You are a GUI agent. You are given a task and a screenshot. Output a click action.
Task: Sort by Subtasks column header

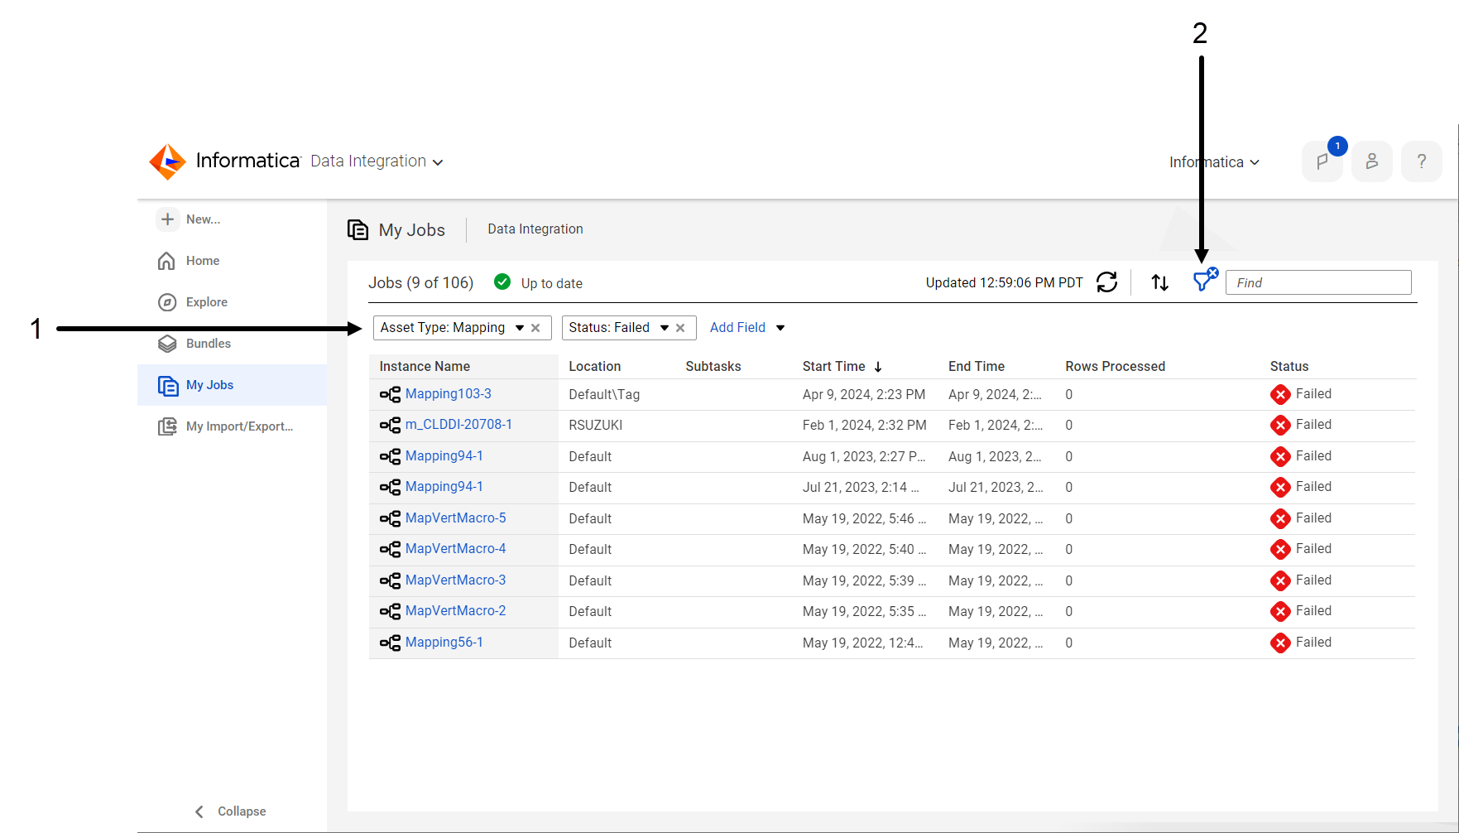tap(713, 366)
